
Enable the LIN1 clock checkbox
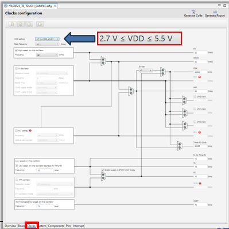point(195,108)
